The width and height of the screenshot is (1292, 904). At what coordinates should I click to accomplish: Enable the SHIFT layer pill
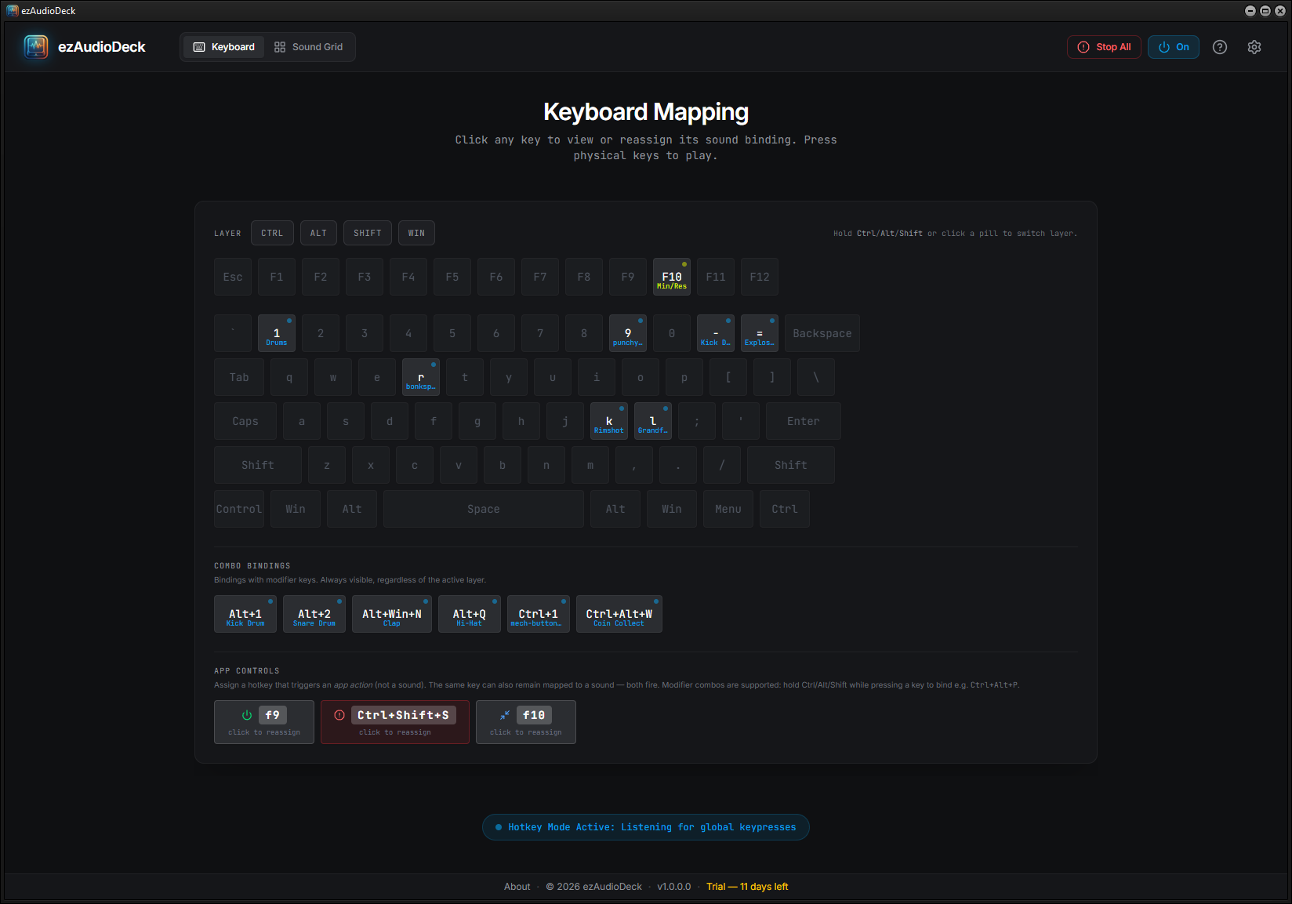pyautogui.click(x=367, y=233)
